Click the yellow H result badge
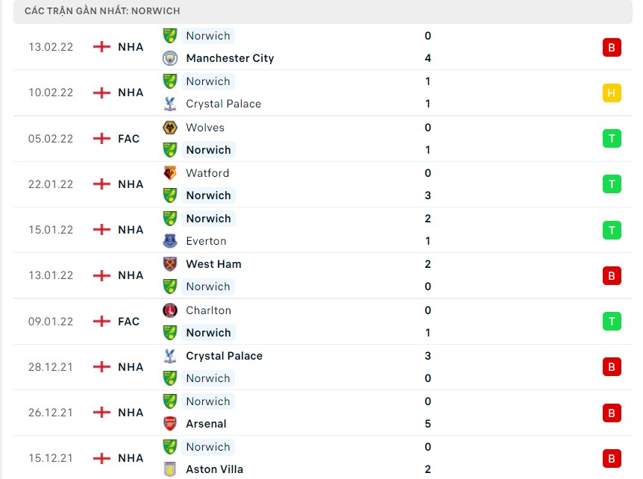The height and width of the screenshot is (479, 643). click(x=612, y=93)
